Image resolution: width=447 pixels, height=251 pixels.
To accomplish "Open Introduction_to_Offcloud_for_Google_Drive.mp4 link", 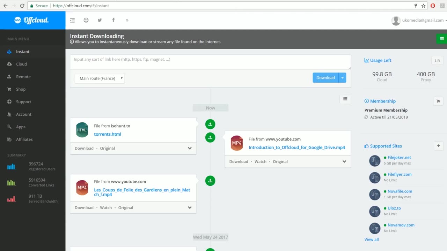I will click(297, 147).
